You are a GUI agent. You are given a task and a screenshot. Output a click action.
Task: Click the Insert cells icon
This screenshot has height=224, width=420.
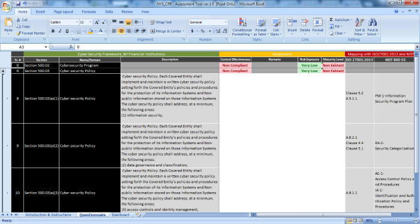tap(292, 22)
